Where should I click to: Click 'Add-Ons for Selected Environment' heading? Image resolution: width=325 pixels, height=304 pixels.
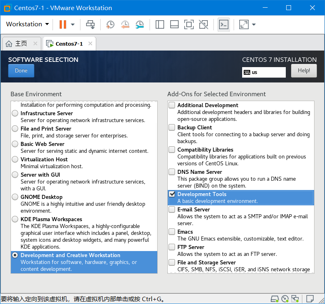[216, 94]
